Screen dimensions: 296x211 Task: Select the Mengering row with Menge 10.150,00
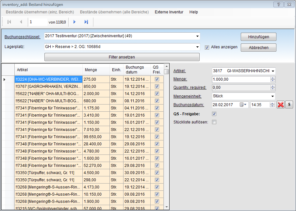click(x=83, y=194)
